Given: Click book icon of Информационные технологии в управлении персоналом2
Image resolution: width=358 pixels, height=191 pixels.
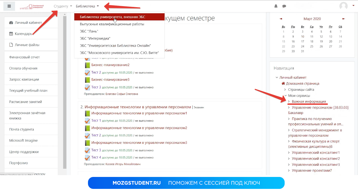Looking at the screenshot, I should click(x=87, y=128).
